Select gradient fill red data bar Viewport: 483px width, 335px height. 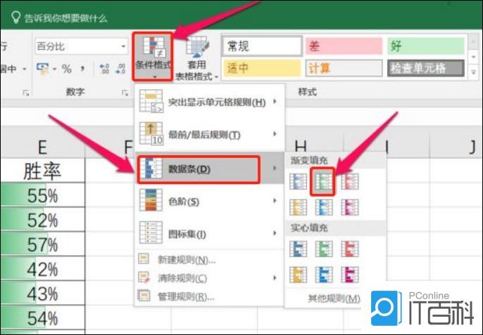(x=350, y=181)
